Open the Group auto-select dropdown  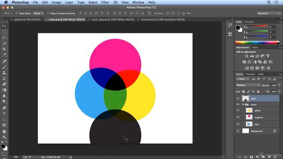tap(38, 13)
